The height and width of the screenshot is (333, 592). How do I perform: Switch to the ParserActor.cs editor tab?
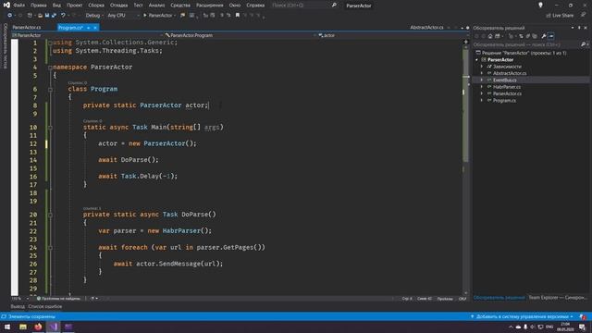coord(27,28)
